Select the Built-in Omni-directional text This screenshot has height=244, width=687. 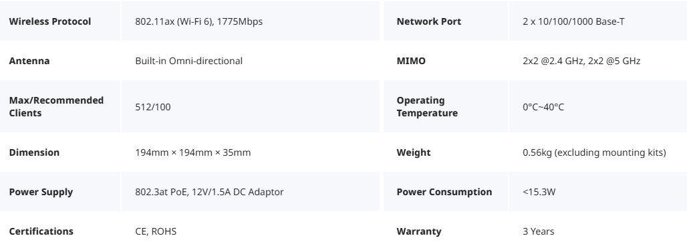(189, 61)
